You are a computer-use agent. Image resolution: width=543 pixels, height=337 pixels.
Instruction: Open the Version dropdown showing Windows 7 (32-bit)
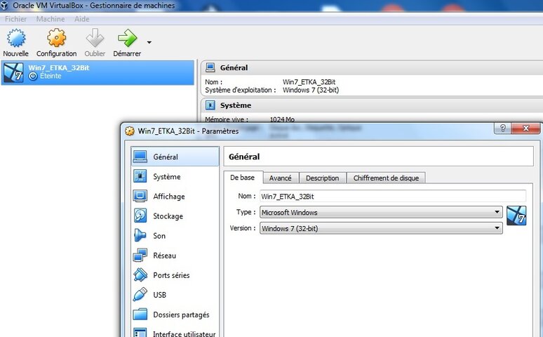coord(381,228)
